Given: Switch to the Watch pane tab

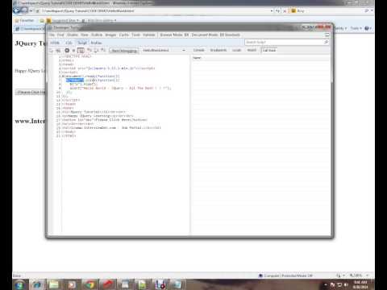Looking at the screenshot, I should click(x=252, y=50).
